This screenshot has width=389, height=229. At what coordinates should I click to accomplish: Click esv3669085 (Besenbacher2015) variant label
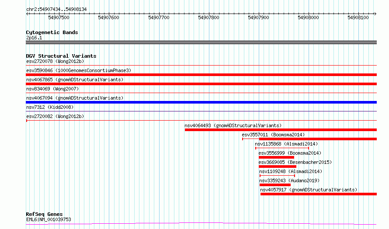click(x=295, y=162)
